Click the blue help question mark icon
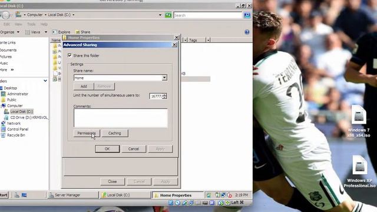Screen dimensions: 377x212 (247, 32)
